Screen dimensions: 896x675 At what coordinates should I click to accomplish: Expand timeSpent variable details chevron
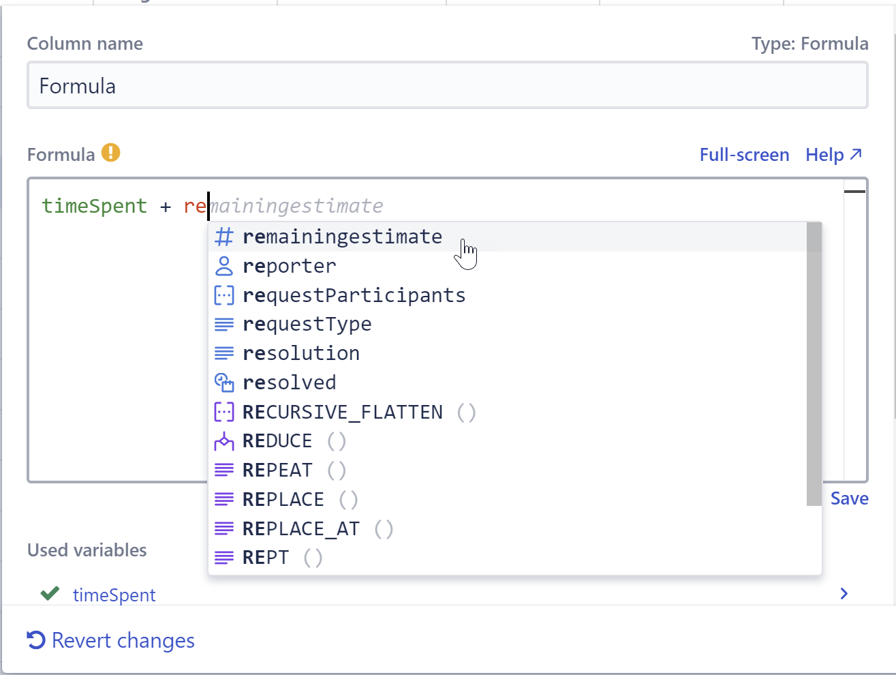click(x=844, y=594)
